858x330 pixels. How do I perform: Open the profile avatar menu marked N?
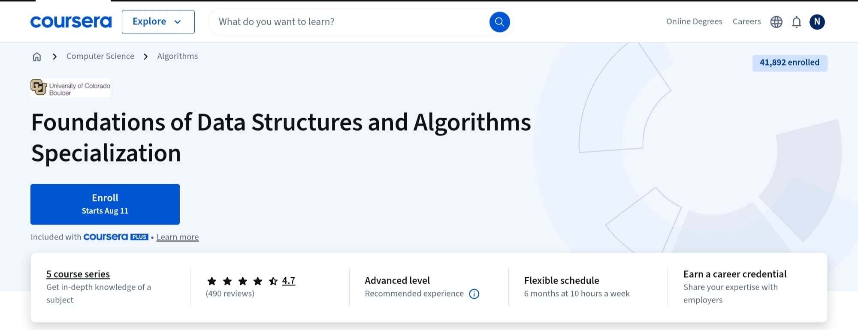(817, 21)
